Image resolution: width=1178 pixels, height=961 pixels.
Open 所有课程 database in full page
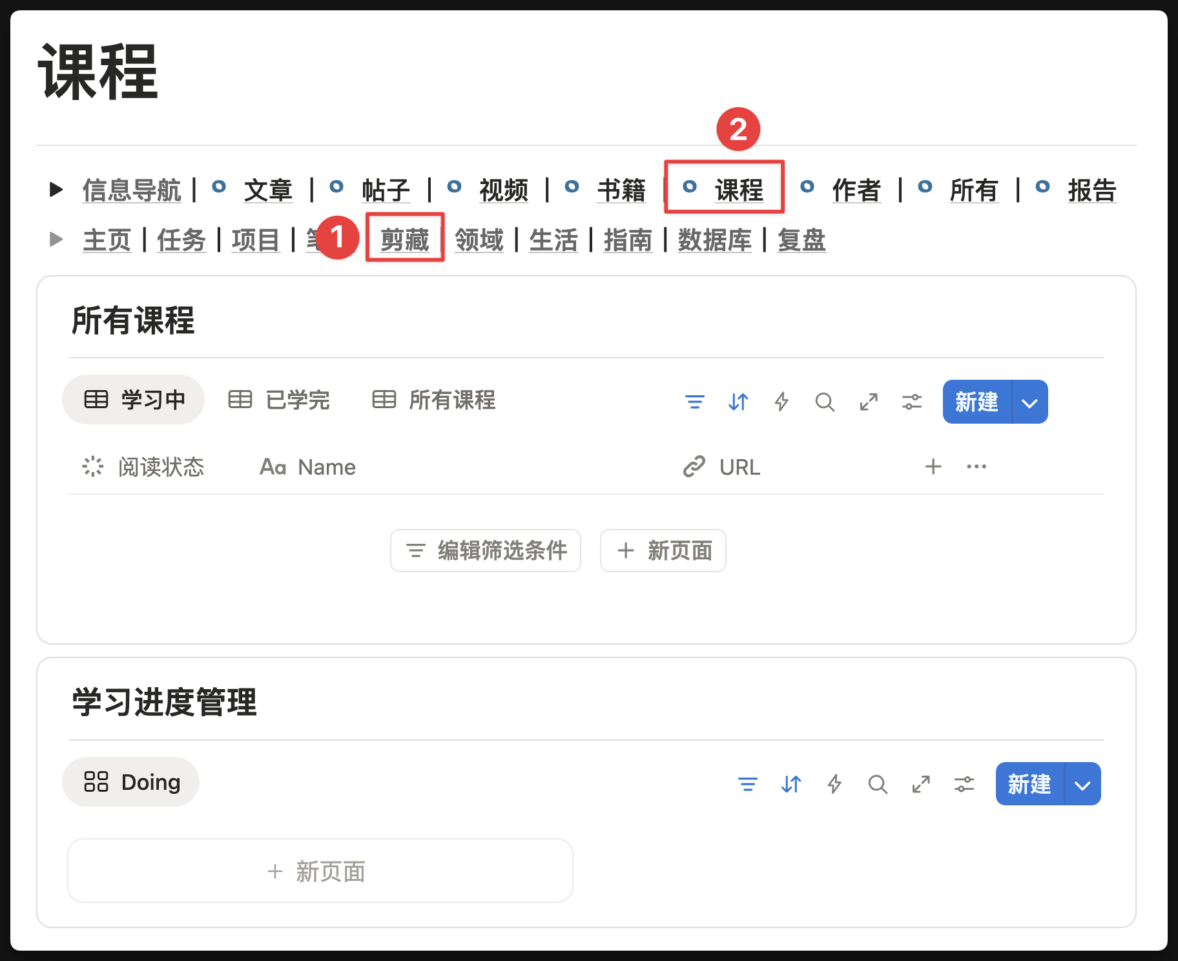tap(868, 402)
